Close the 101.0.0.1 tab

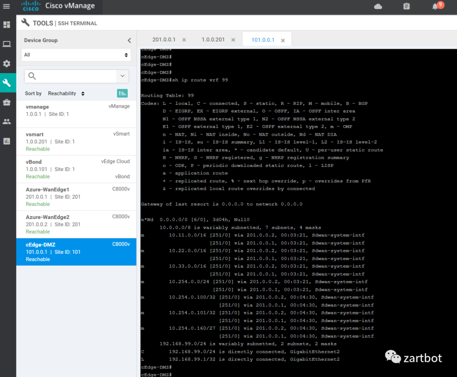tap(283, 41)
